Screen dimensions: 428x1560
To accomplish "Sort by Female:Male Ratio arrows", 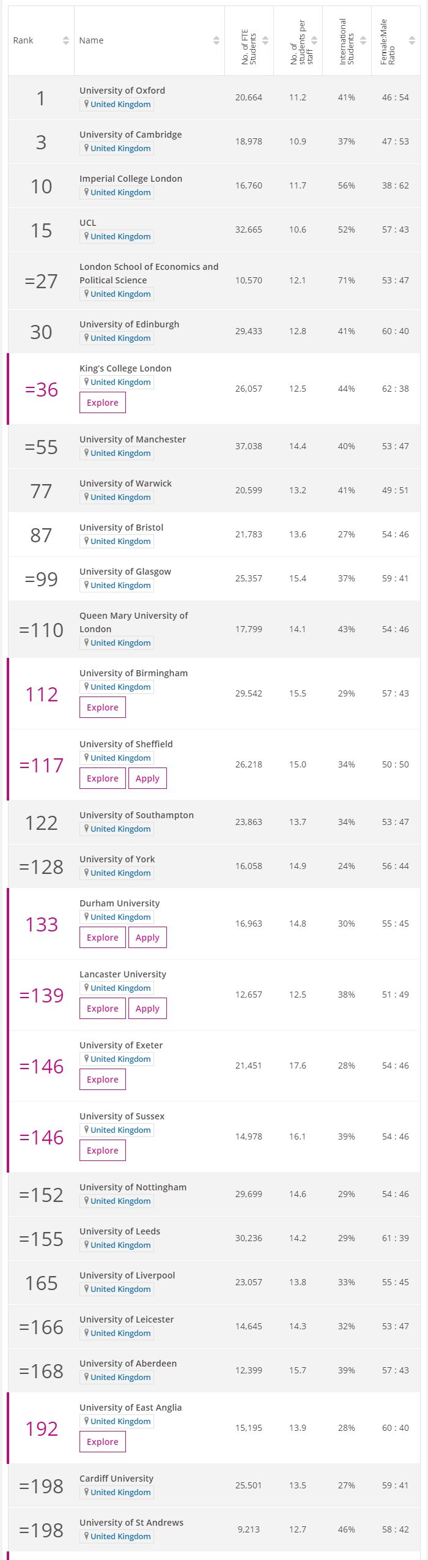I will pos(412,40).
